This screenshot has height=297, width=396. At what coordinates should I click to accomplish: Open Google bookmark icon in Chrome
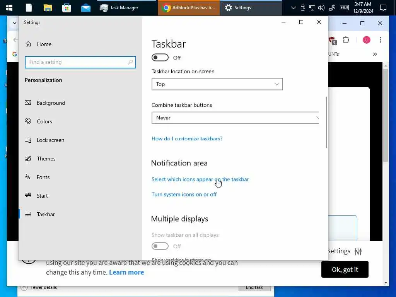[x=15, y=54]
